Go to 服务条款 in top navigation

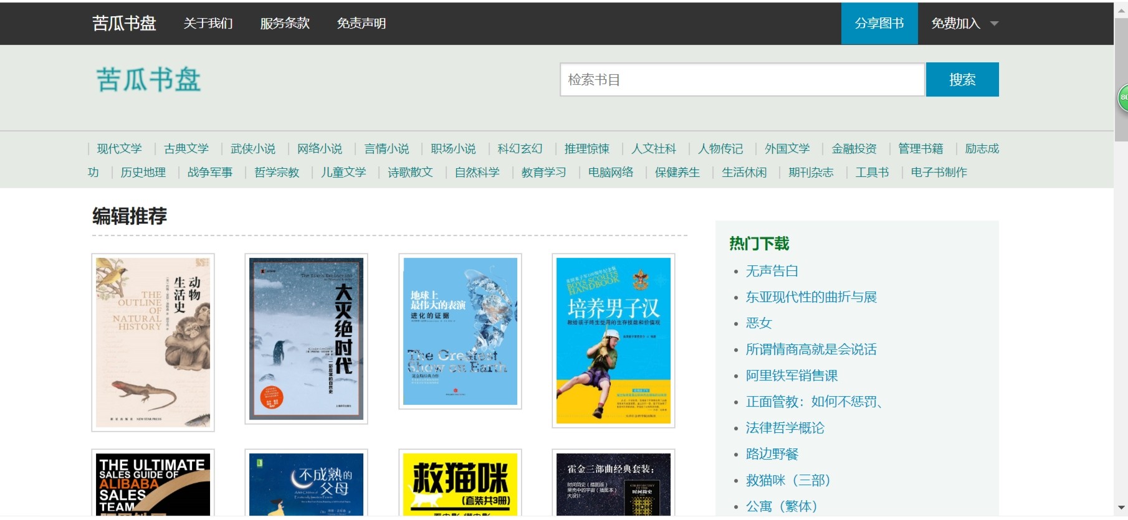pos(285,24)
